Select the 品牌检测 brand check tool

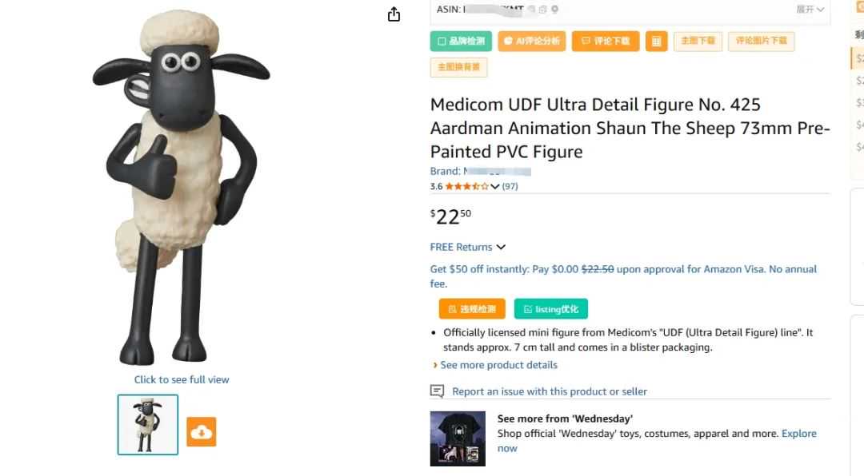(x=460, y=40)
